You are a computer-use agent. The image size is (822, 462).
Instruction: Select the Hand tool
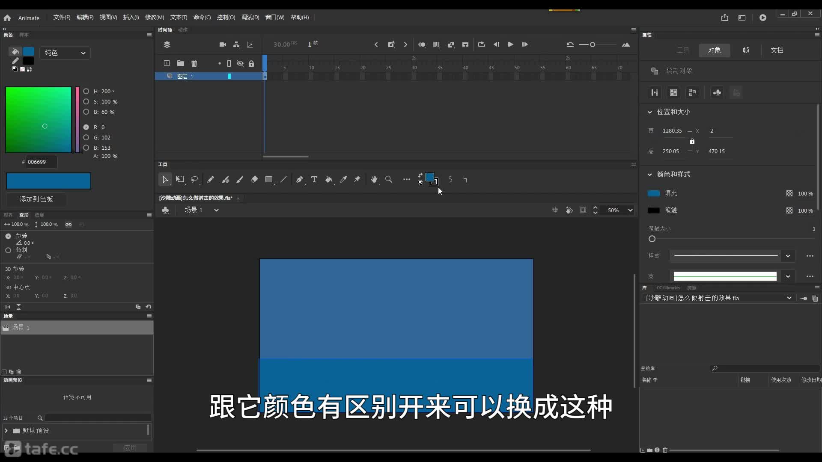(374, 180)
